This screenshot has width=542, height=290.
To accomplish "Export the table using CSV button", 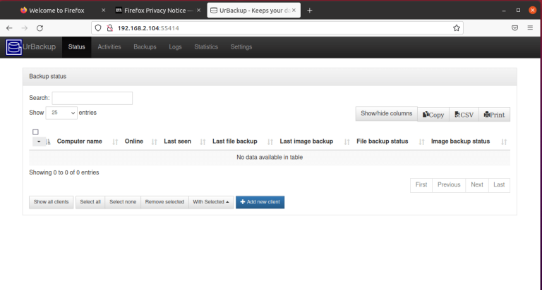I will point(464,115).
